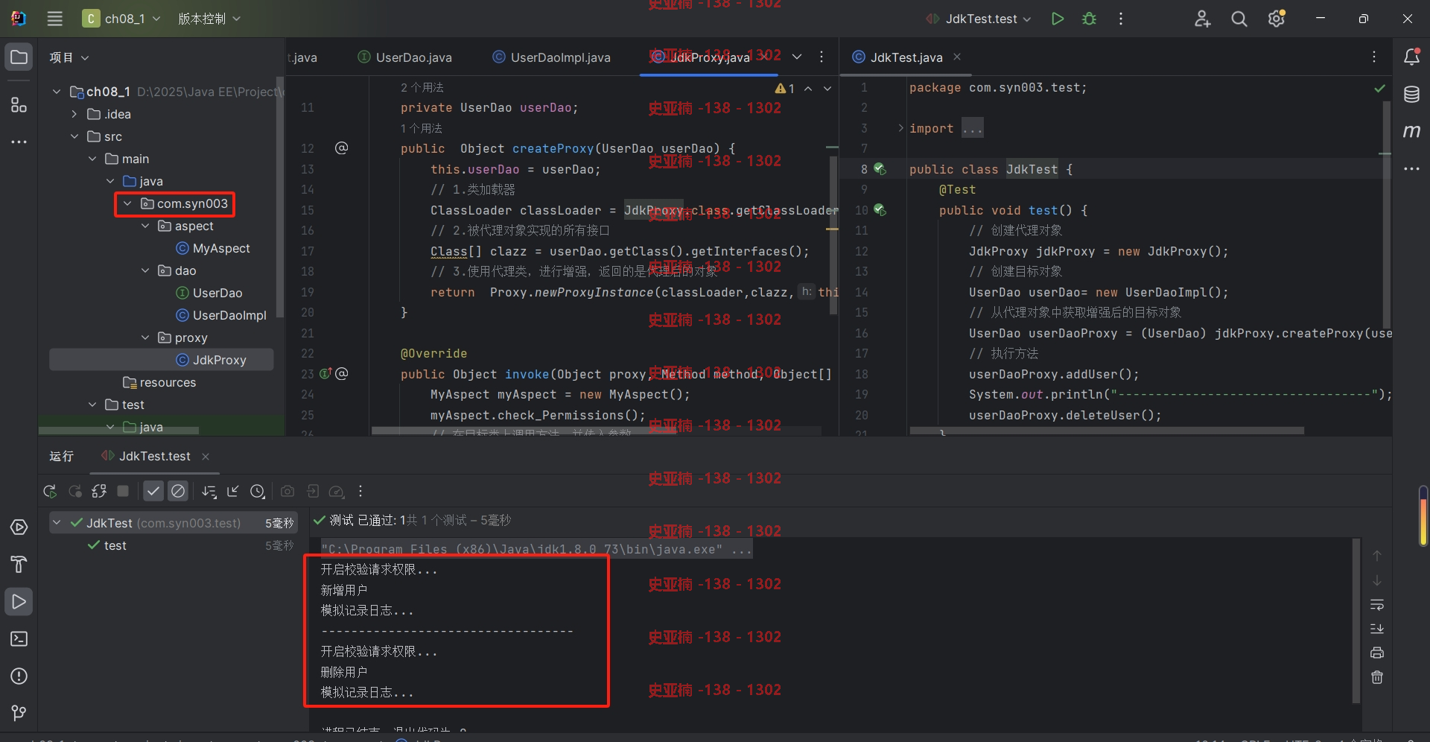Open the Maven tool window icon
The image size is (1430, 742).
tap(1411, 131)
